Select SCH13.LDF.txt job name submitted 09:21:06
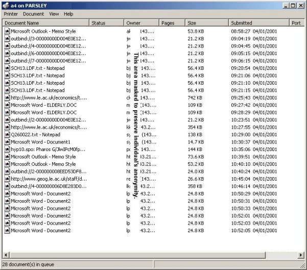Screen dimensions: 307x270 (38, 76)
